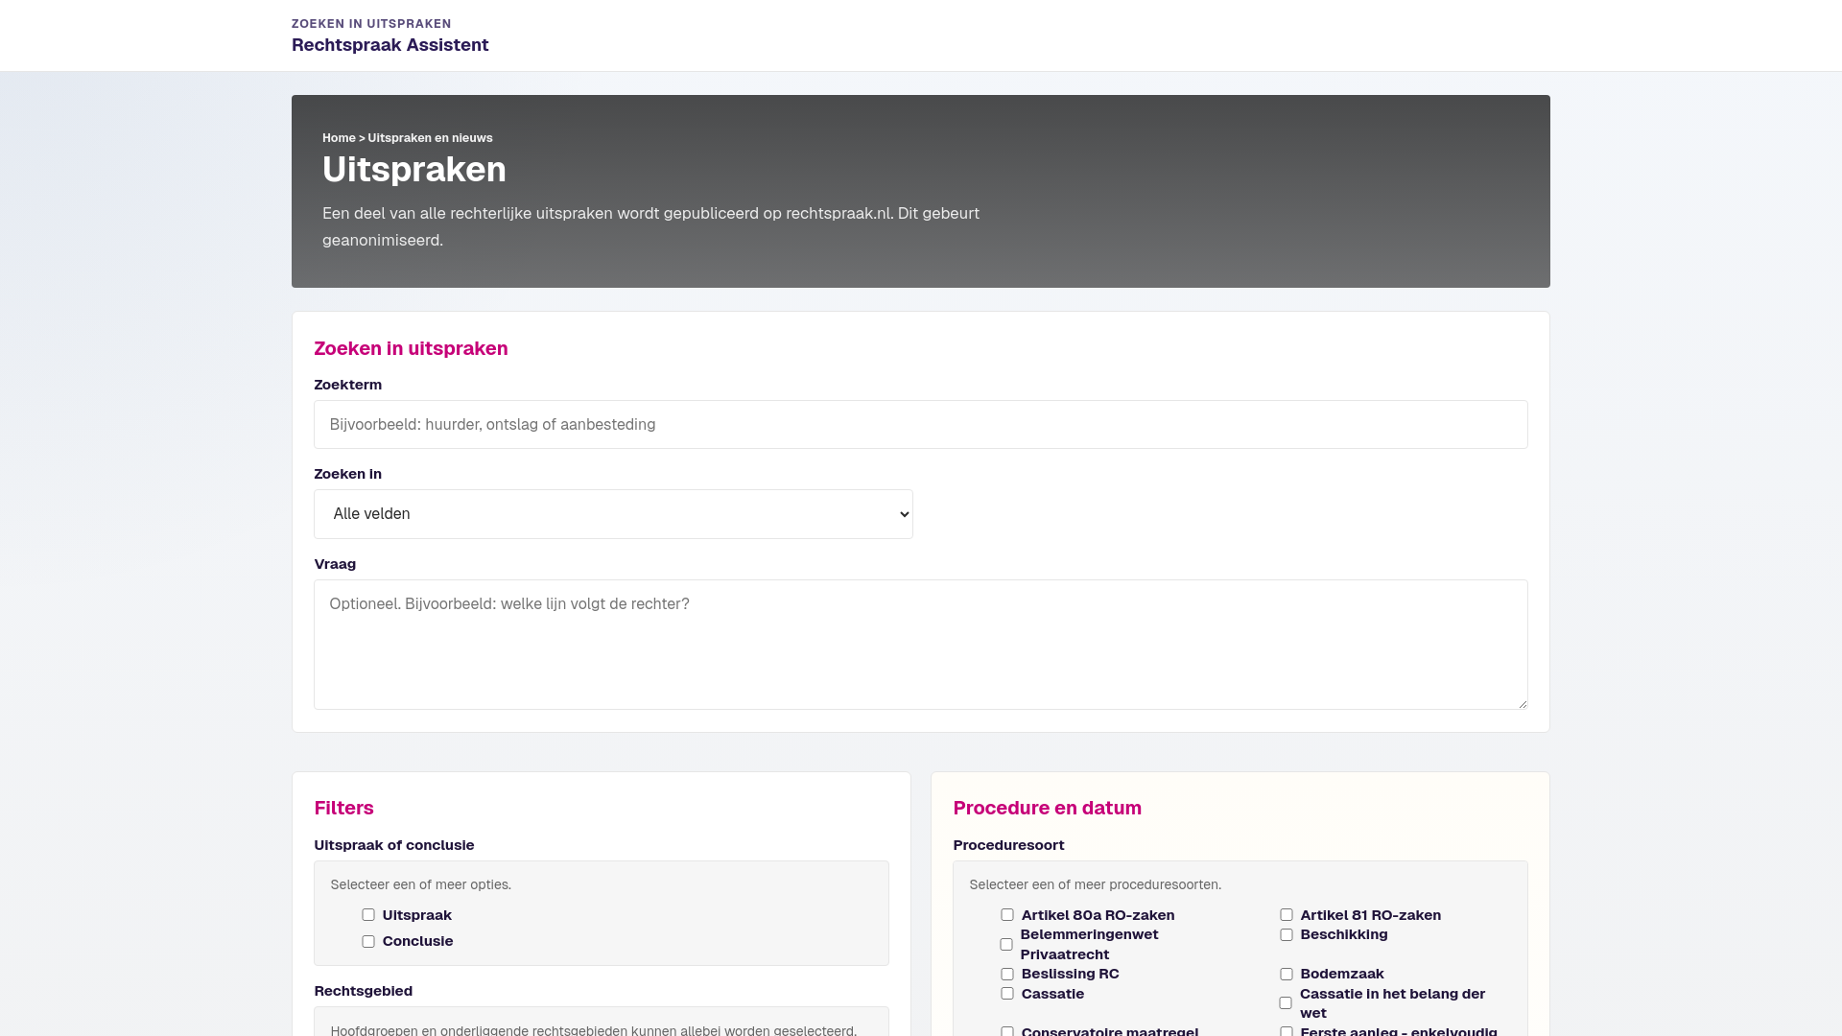Image resolution: width=1842 pixels, height=1036 pixels.
Task: Focus the Zoekterm input field
Action: pyautogui.click(x=920, y=424)
